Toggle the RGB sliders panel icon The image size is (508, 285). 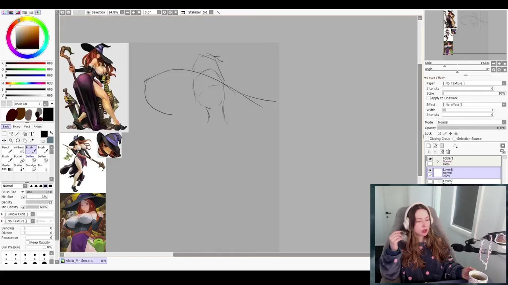[11, 12]
